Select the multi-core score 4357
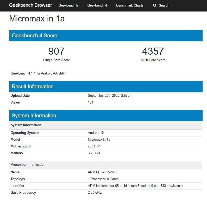The width and height of the screenshot is (207, 200). [153, 51]
